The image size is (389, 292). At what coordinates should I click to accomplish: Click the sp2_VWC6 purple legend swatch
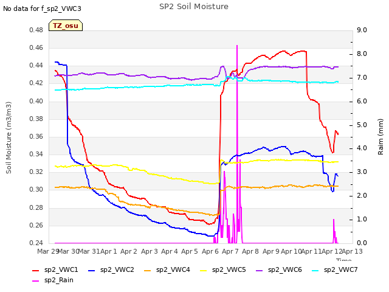[x=260, y=270]
